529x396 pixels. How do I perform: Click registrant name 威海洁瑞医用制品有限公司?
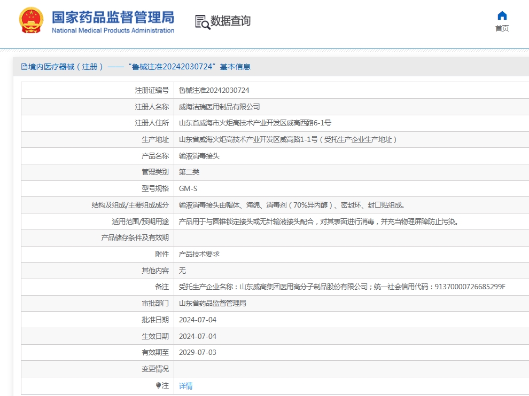[219, 107]
